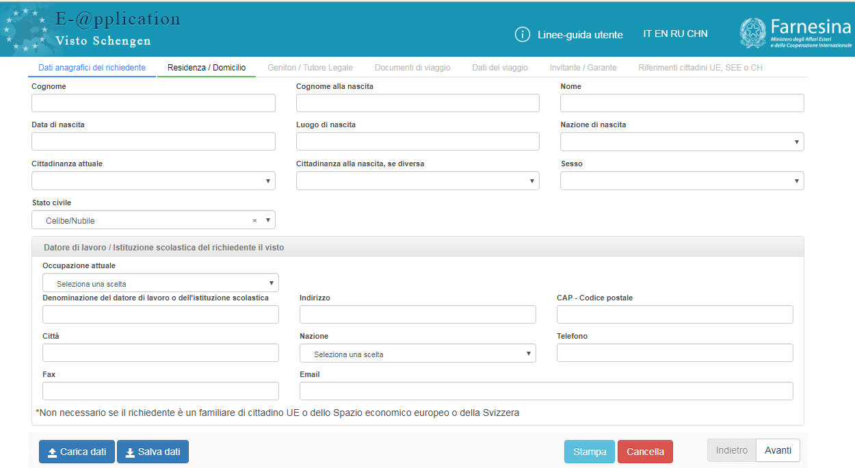Click the Fax input field
This screenshot has width=855, height=468.
(x=161, y=391)
